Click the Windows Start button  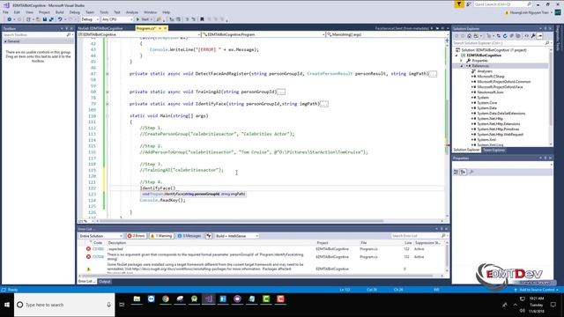pos(7,305)
